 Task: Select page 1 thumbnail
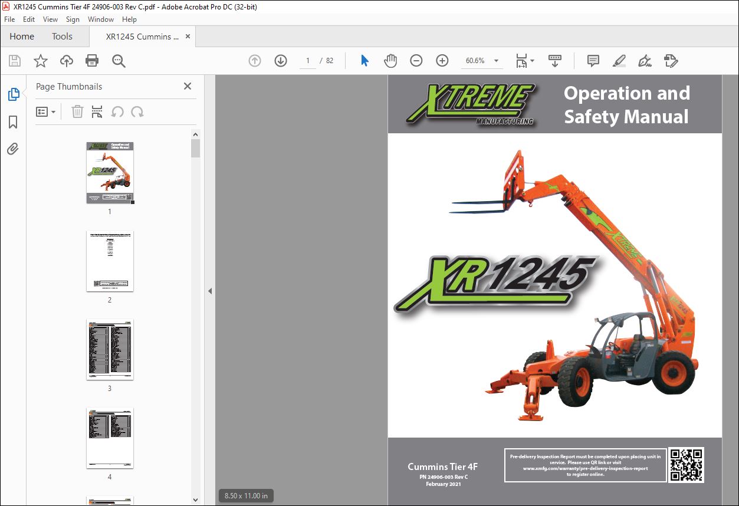coord(110,172)
